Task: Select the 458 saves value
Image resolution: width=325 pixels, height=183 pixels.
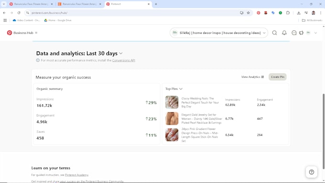Action: tap(40, 138)
